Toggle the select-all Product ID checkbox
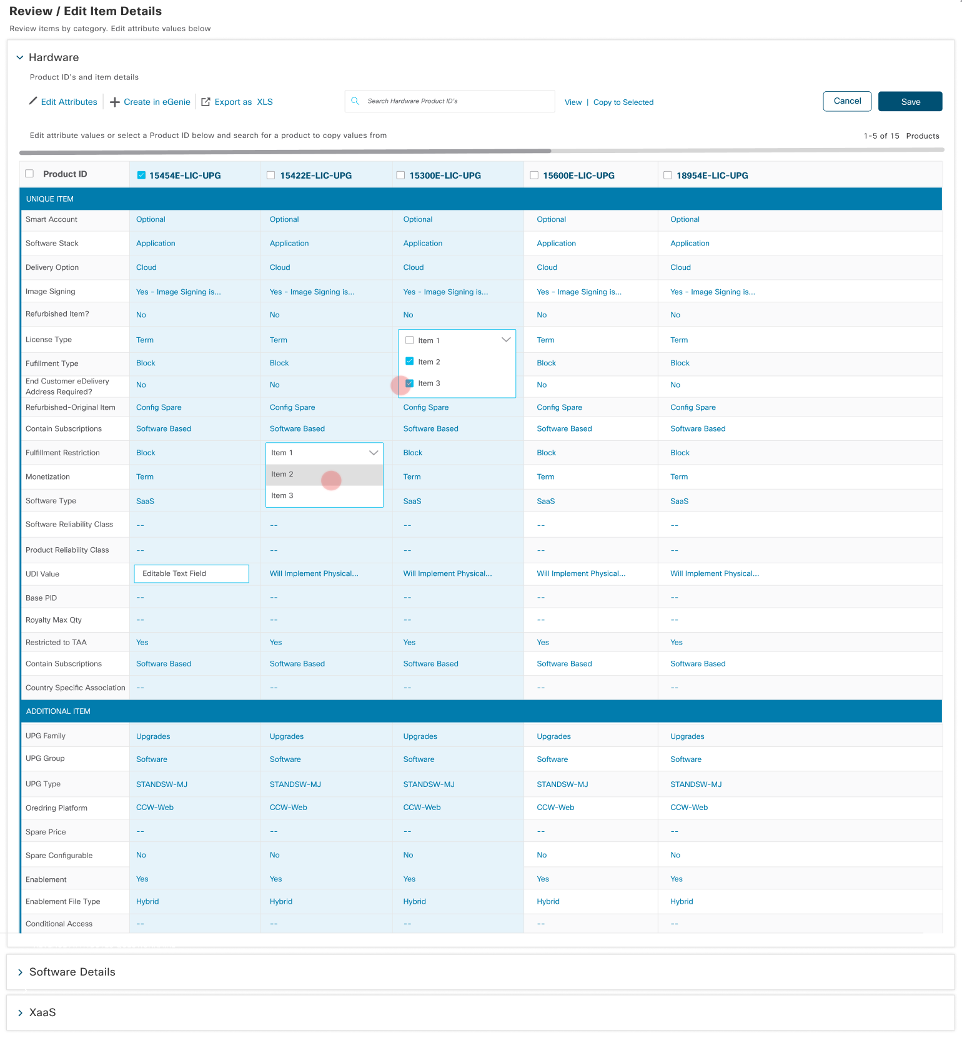Image resolution: width=962 pixels, height=1038 pixels. (29, 174)
